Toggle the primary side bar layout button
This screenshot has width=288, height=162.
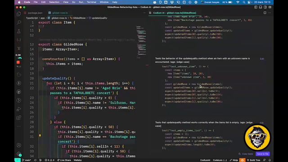point(256,7)
